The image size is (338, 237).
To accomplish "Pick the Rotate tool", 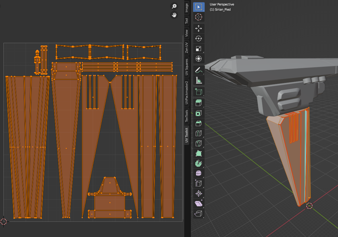I will [199, 39].
